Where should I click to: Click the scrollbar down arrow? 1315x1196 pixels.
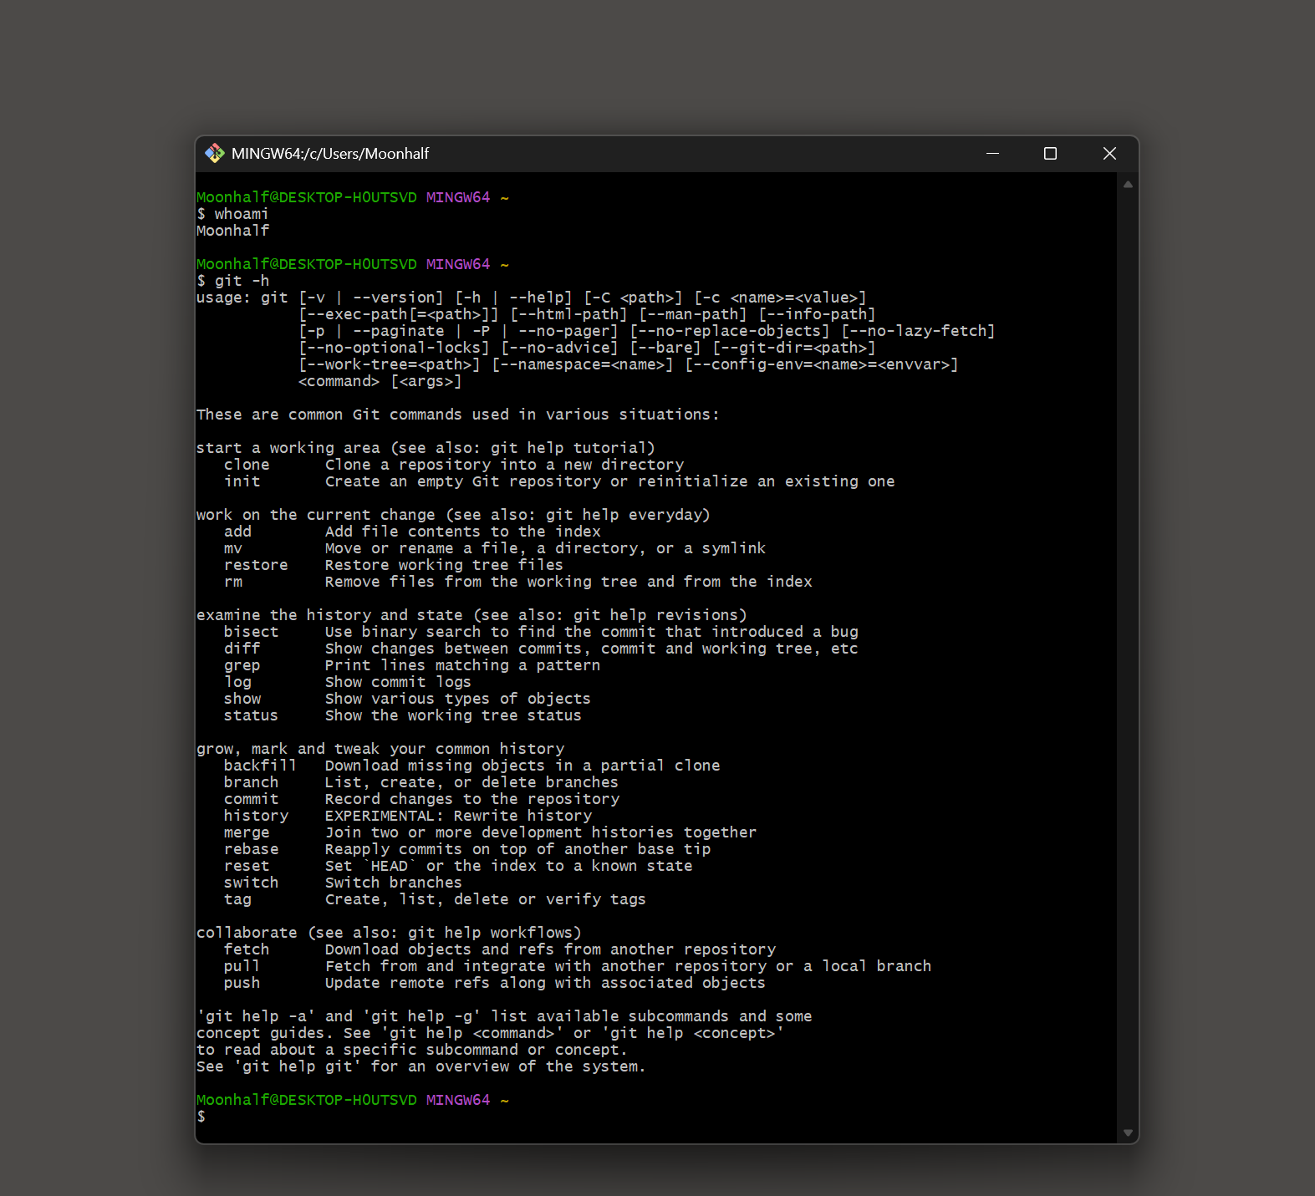click(x=1128, y=1132)
